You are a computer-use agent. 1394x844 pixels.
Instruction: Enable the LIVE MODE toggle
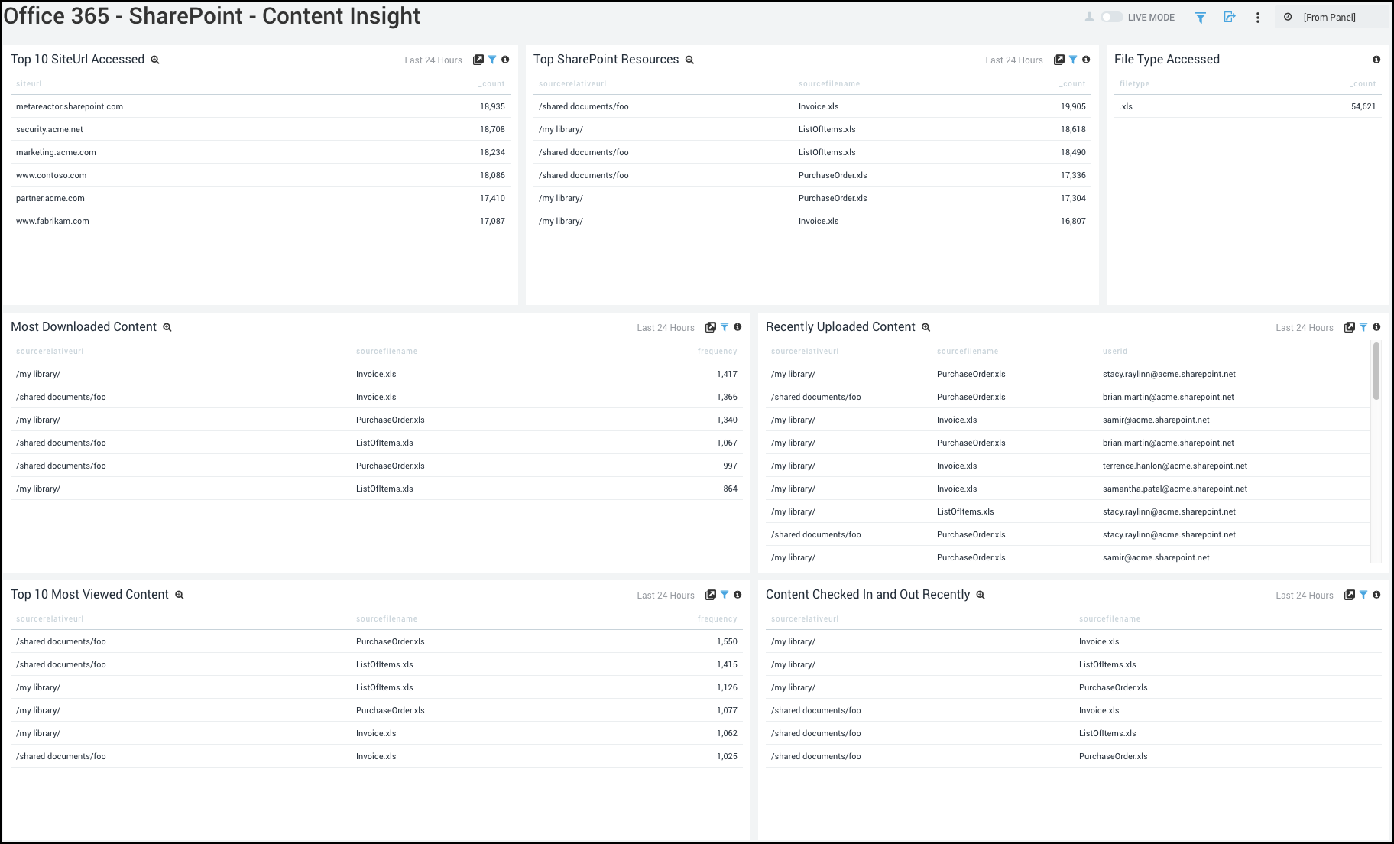coord(1112,16)
